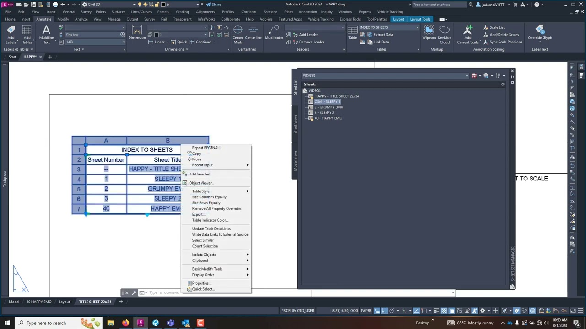Select Remove All Property Overrides

[x=217, y=209]
